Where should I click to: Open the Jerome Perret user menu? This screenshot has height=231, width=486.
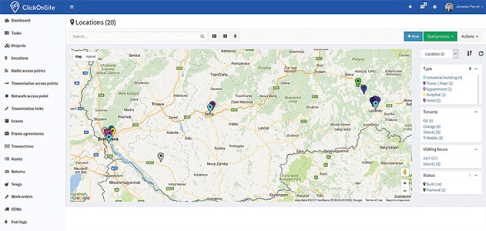470,7
